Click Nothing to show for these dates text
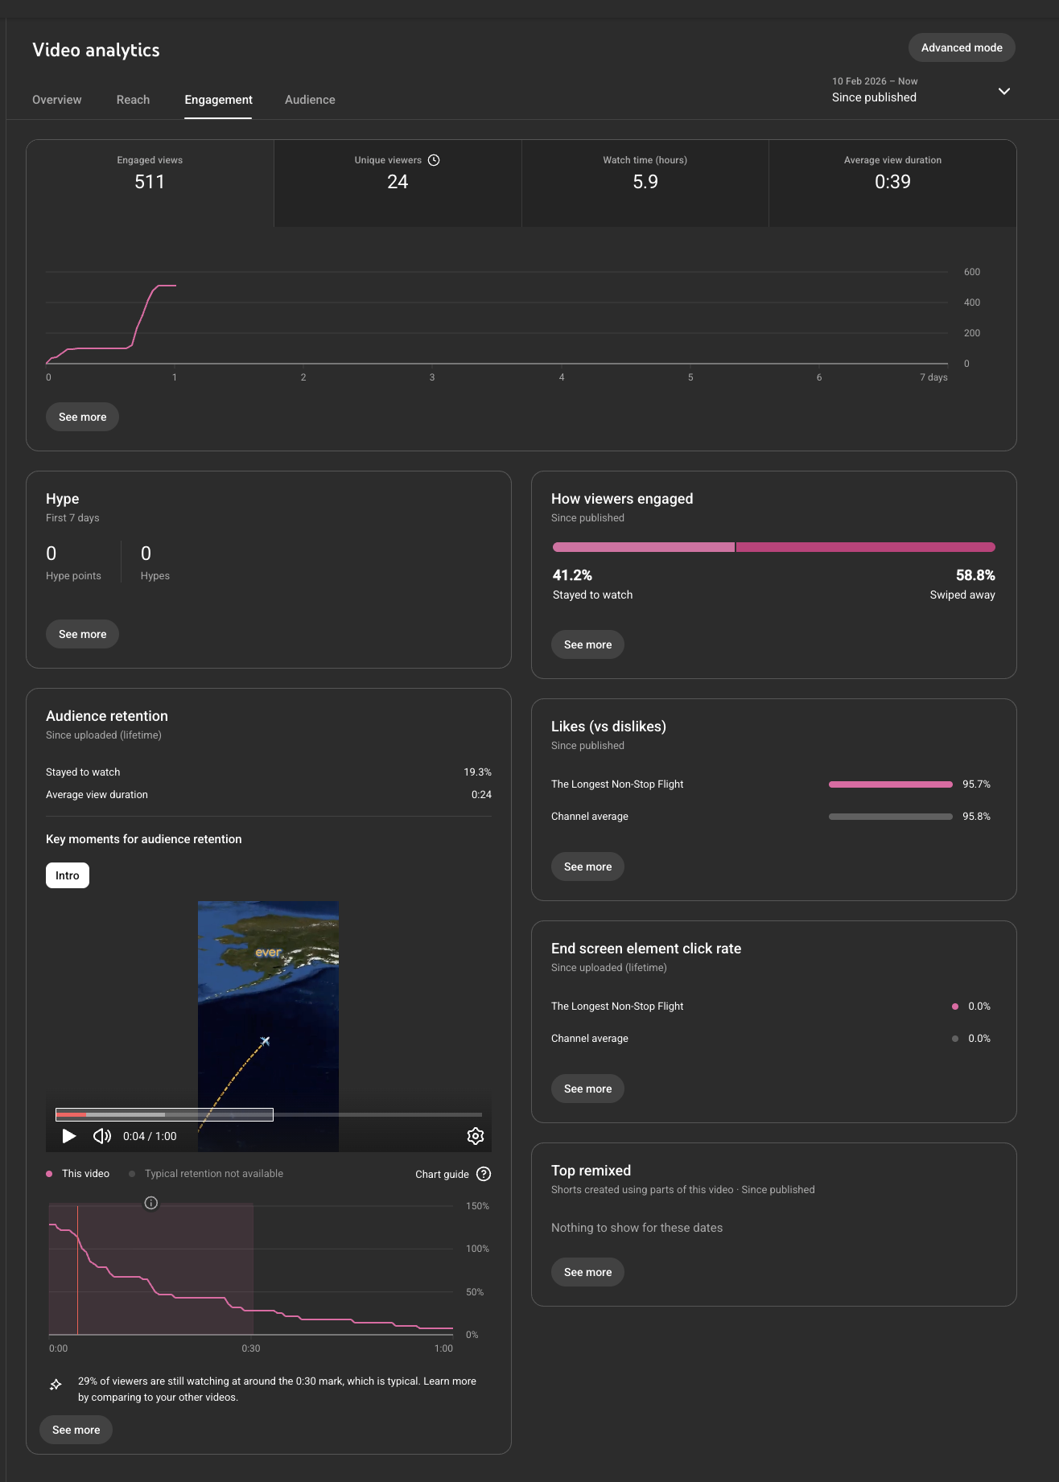Screen dimensions: 1059x1482 [637, 1228]
